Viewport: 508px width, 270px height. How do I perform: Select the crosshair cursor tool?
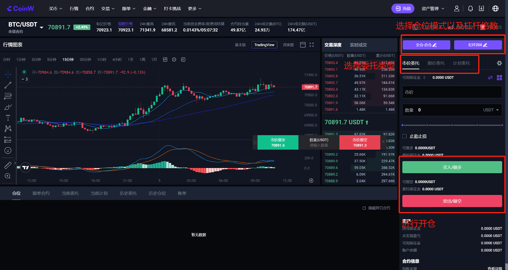coord(8,74)
